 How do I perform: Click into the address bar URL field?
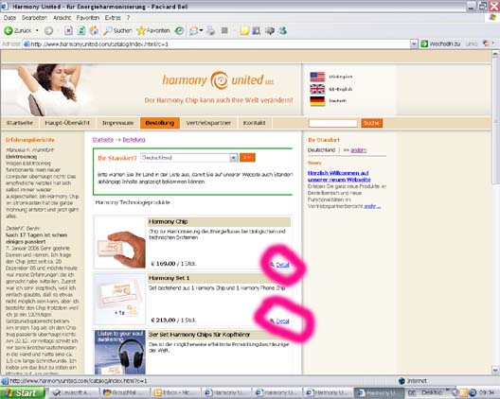click(x=217, y=43)
